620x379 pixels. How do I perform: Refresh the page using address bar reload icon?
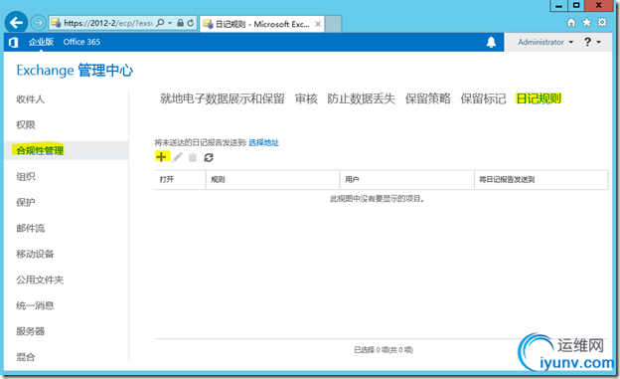(191, 23)
